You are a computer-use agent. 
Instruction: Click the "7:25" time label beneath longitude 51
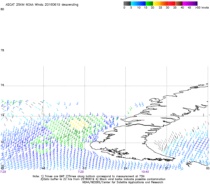(81, 172)
